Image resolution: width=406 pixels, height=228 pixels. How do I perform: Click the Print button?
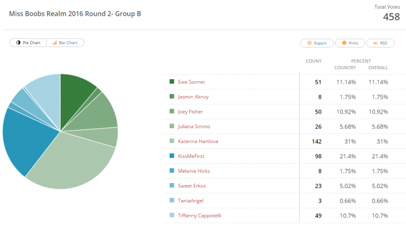350,43
